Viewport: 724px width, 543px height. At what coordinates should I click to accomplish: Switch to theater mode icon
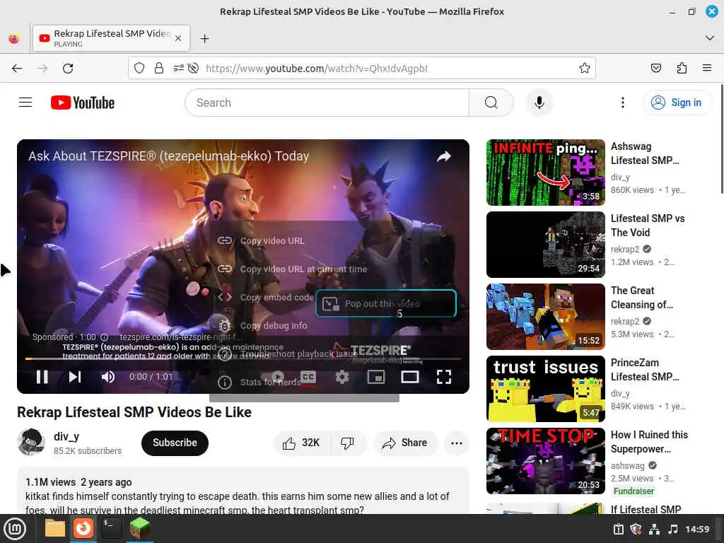click(410, 378)
